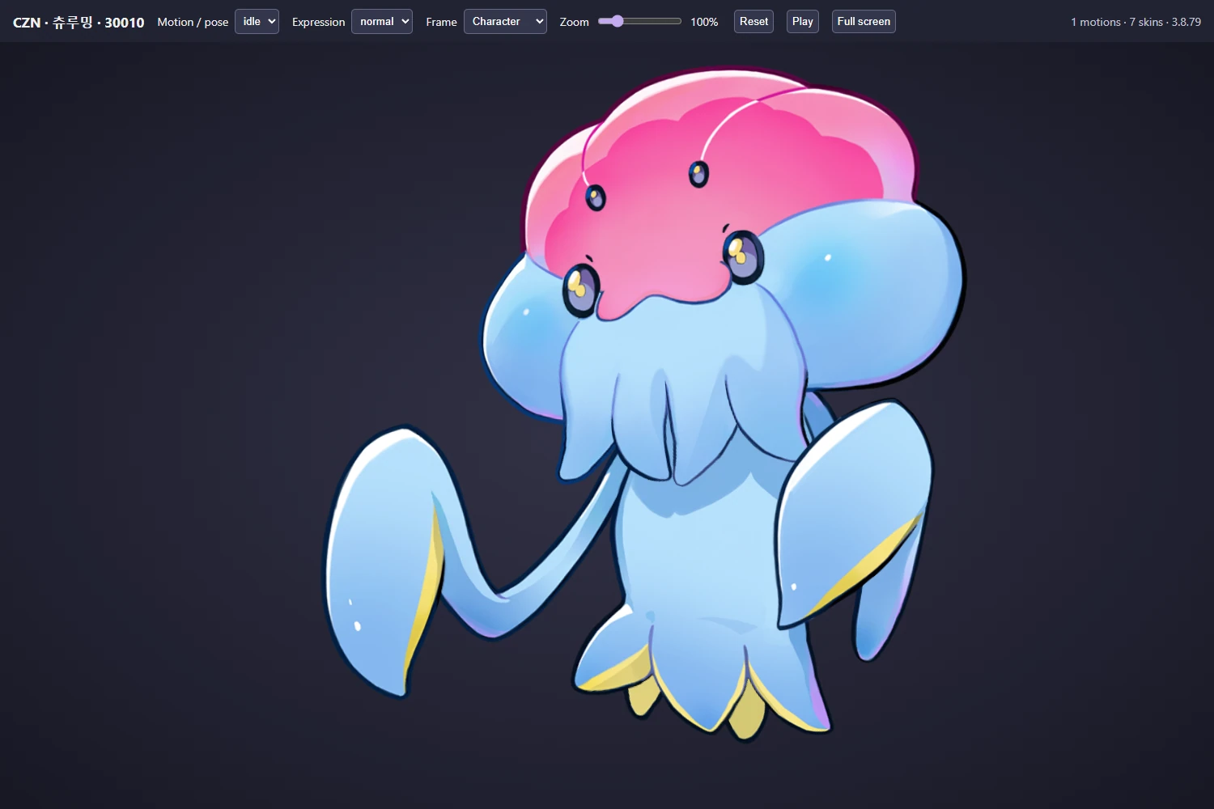
Task: Click the CZN · 츄루밍 · 30010 title
Action: click(79, 22)
